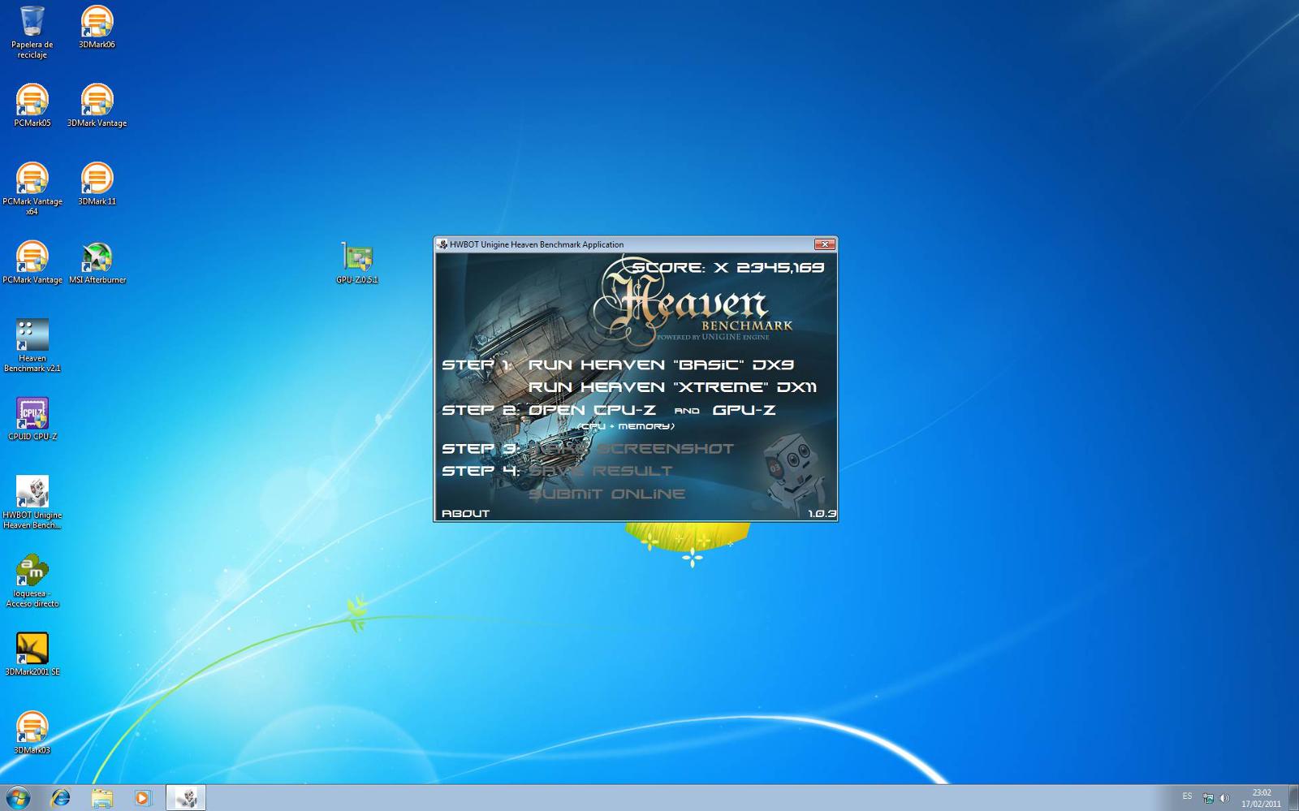Open the Windows Start menu
1299x811 pixels.
pos(18,797)
